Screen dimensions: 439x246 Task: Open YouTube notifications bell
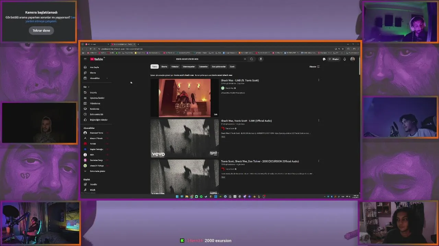click(x=345, y=59)
